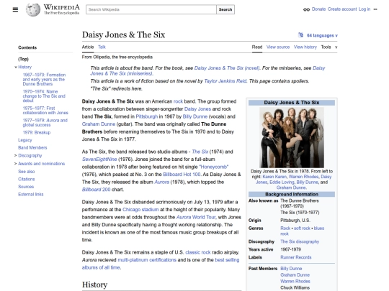Open the Runner Records label link
This screenshot has height=291, width=389.
point(296,257)
